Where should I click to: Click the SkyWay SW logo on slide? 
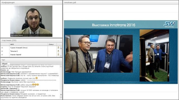169,24
